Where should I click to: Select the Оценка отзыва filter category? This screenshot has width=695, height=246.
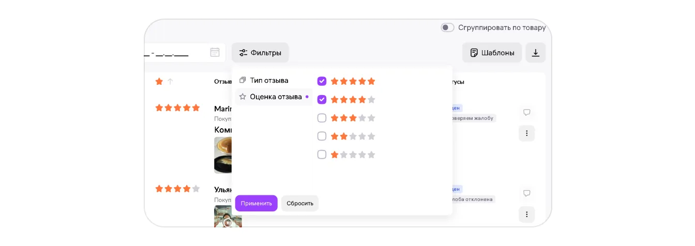275,97
